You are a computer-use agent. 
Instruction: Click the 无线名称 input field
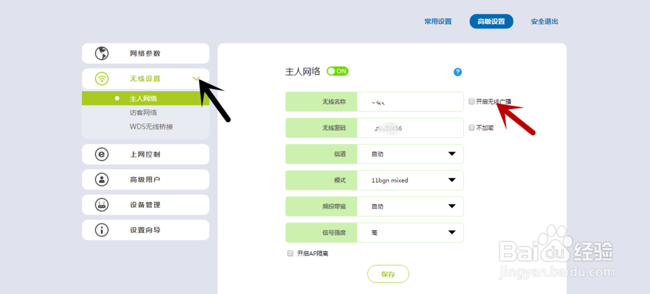[410, 101]
